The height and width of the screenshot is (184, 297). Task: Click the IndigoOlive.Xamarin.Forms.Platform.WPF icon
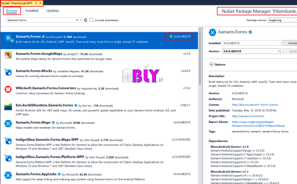click(x=8, y=158)
